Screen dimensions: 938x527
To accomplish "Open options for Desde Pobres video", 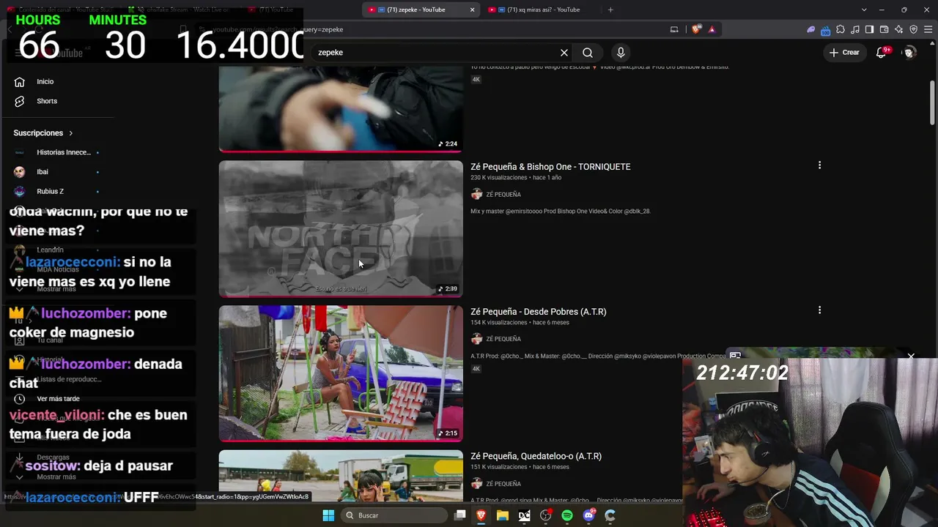I will (819, 310).
